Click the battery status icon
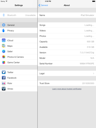Viewport: 96px width, 128px height. pyautogui.click(x=94, y=1)
